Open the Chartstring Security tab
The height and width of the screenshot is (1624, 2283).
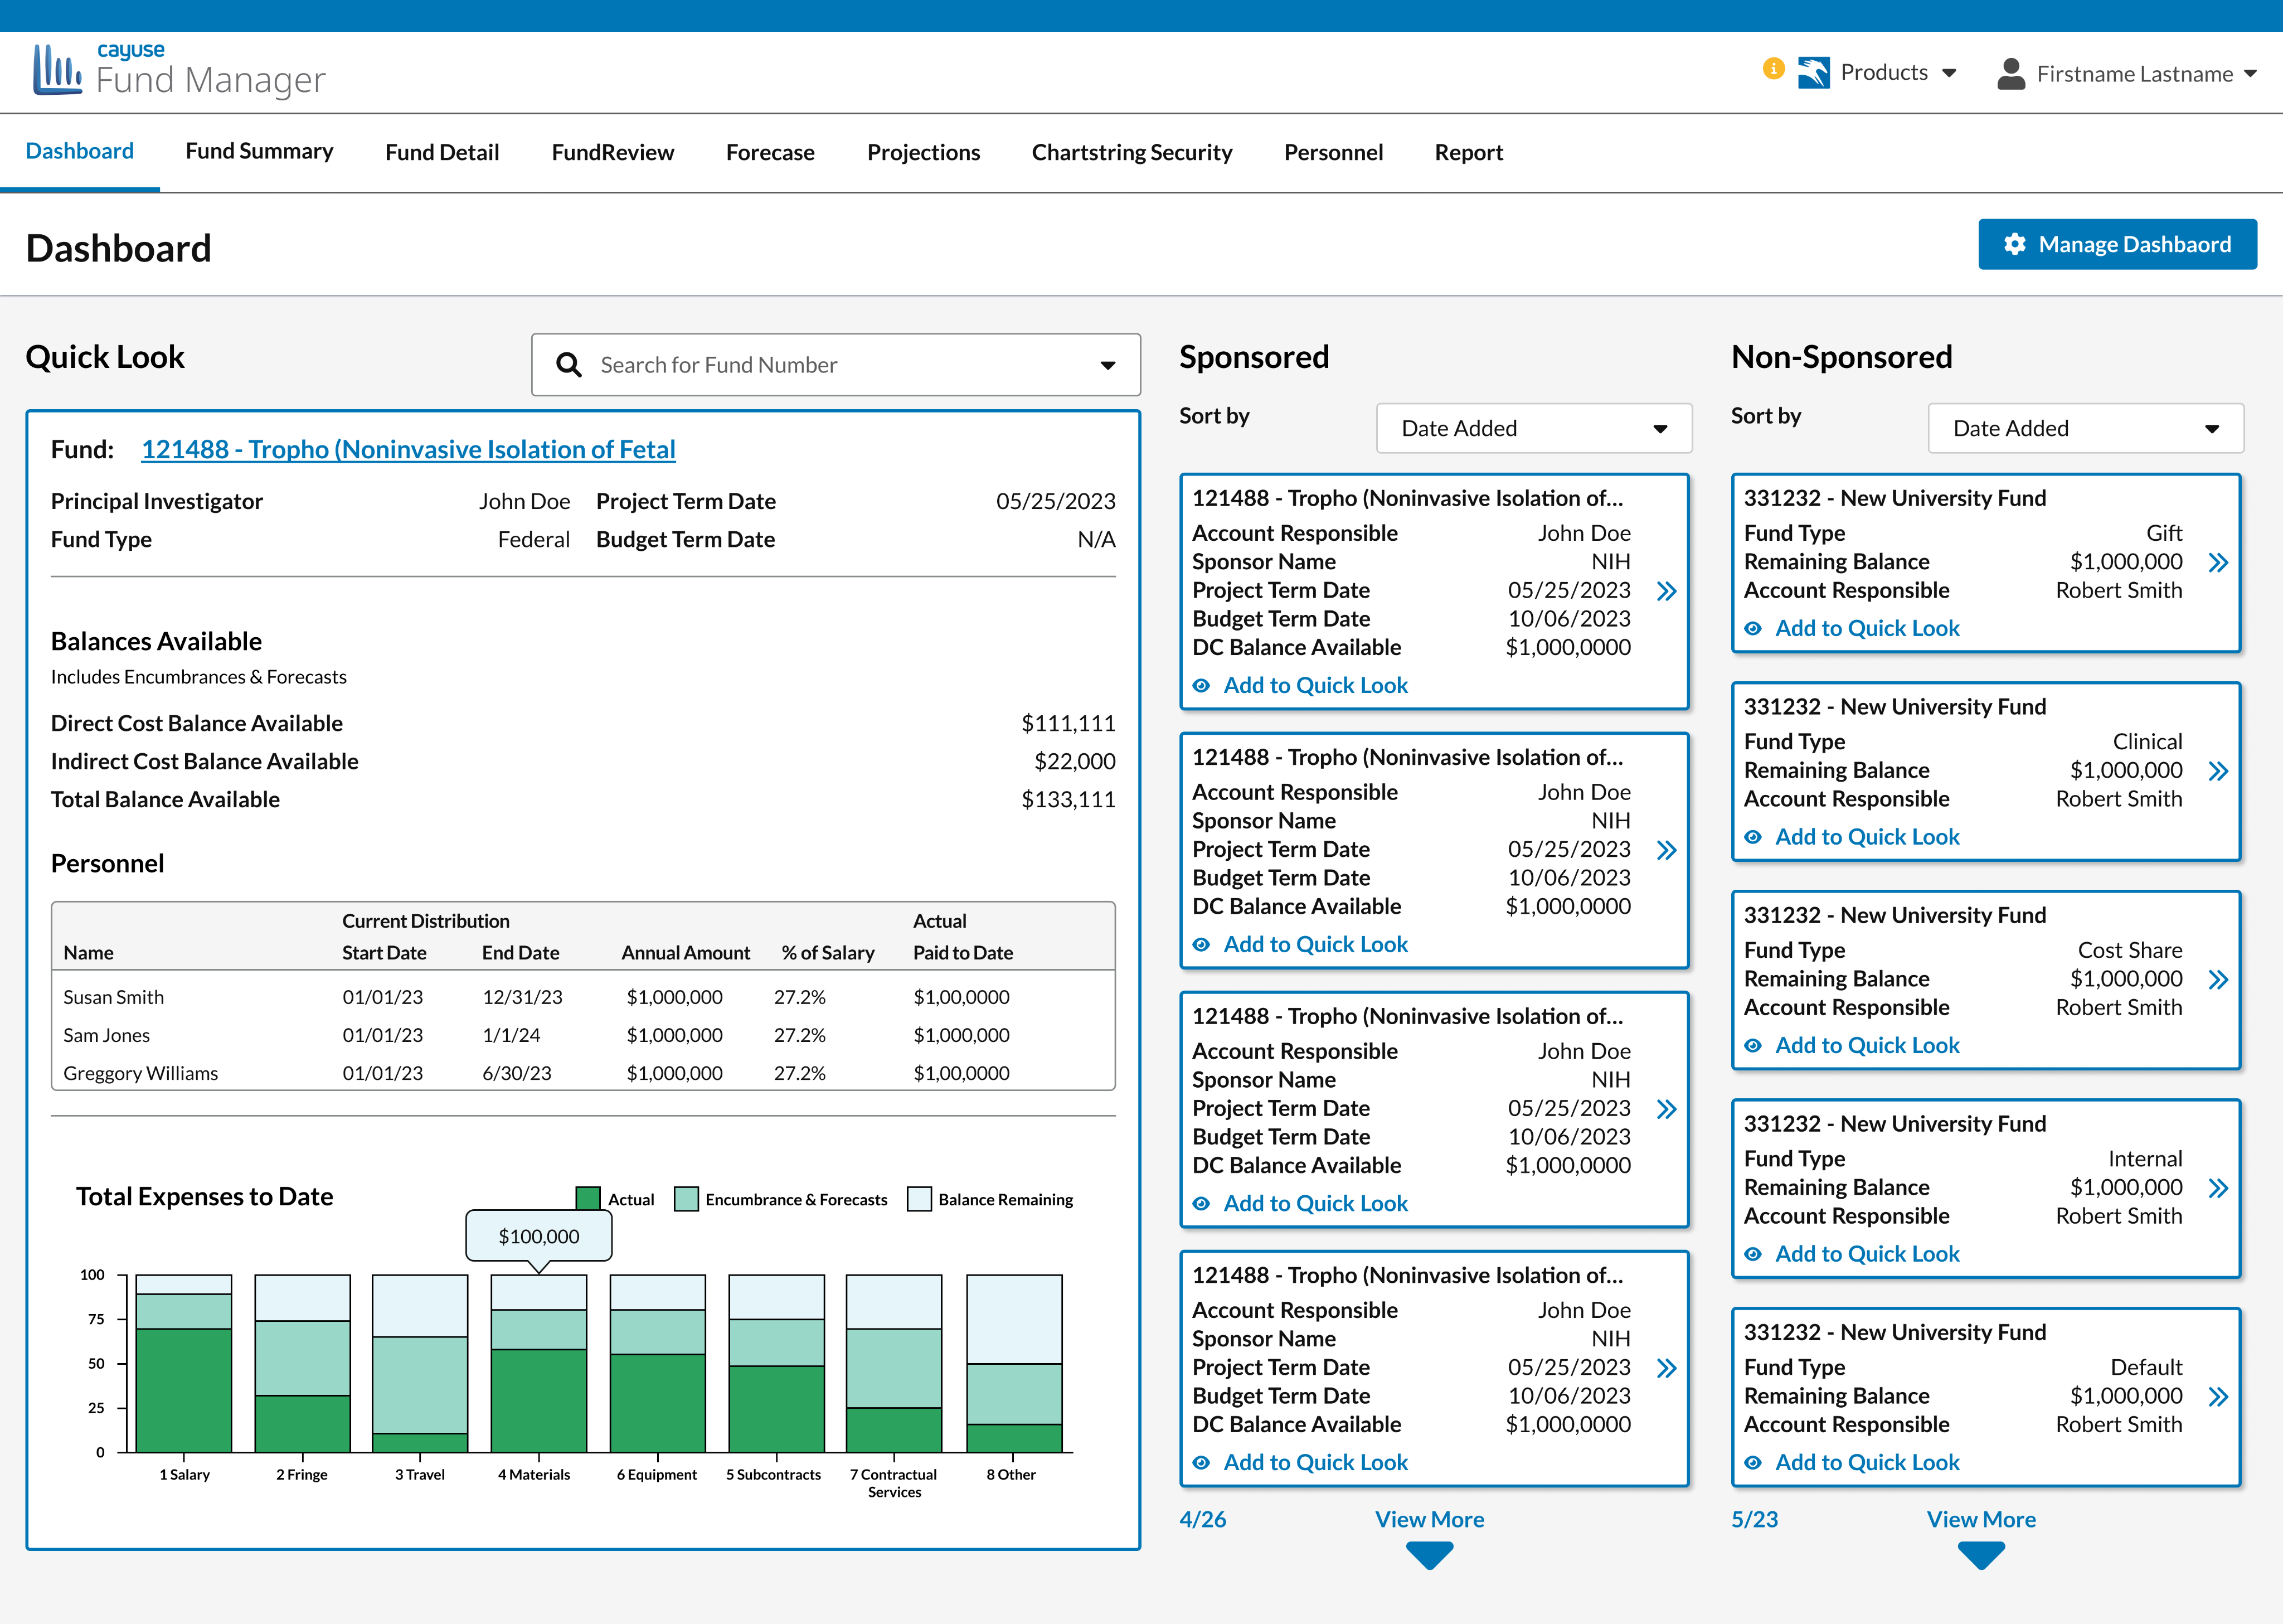coord(1131,153)
